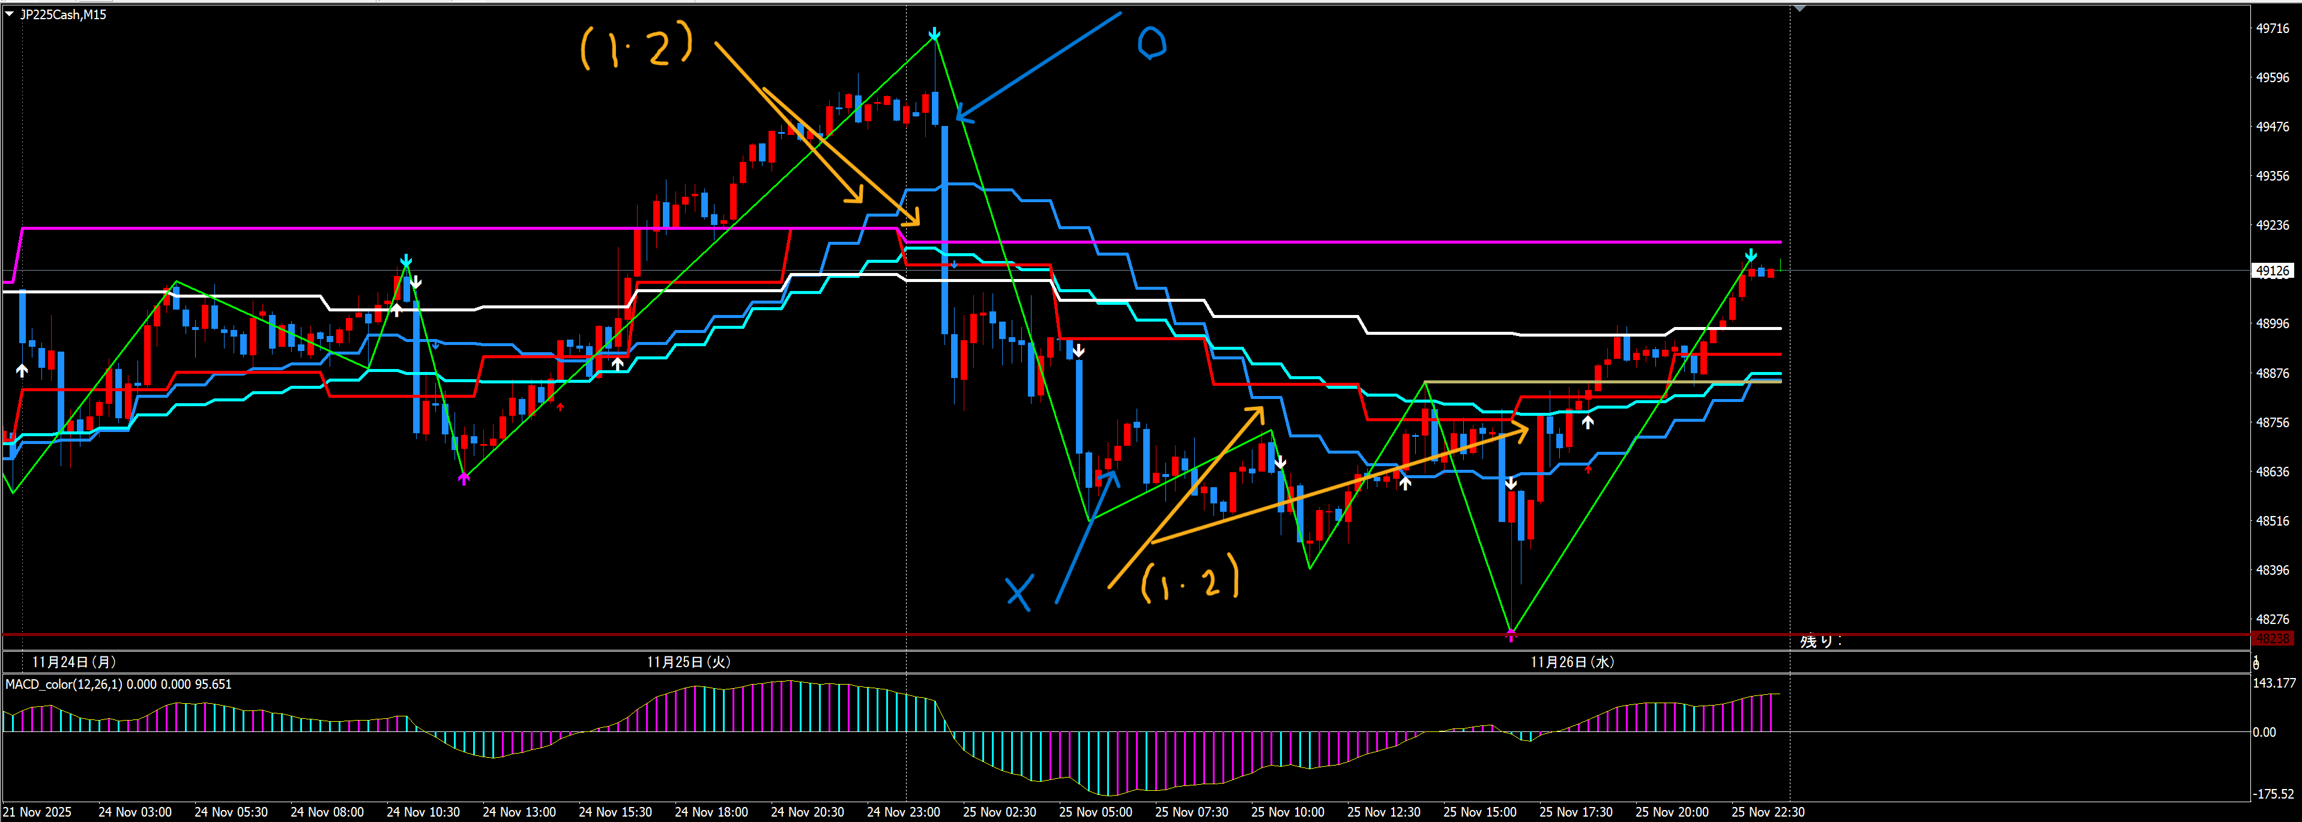Click the upper orange (1·2) label
The width and height of the screenshot is (2302, 822).
[x=636, y=46]
